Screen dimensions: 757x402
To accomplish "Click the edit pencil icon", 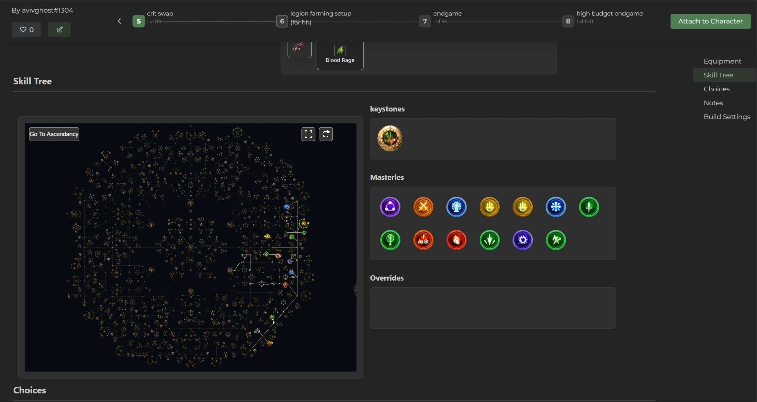I will [60, 30].
